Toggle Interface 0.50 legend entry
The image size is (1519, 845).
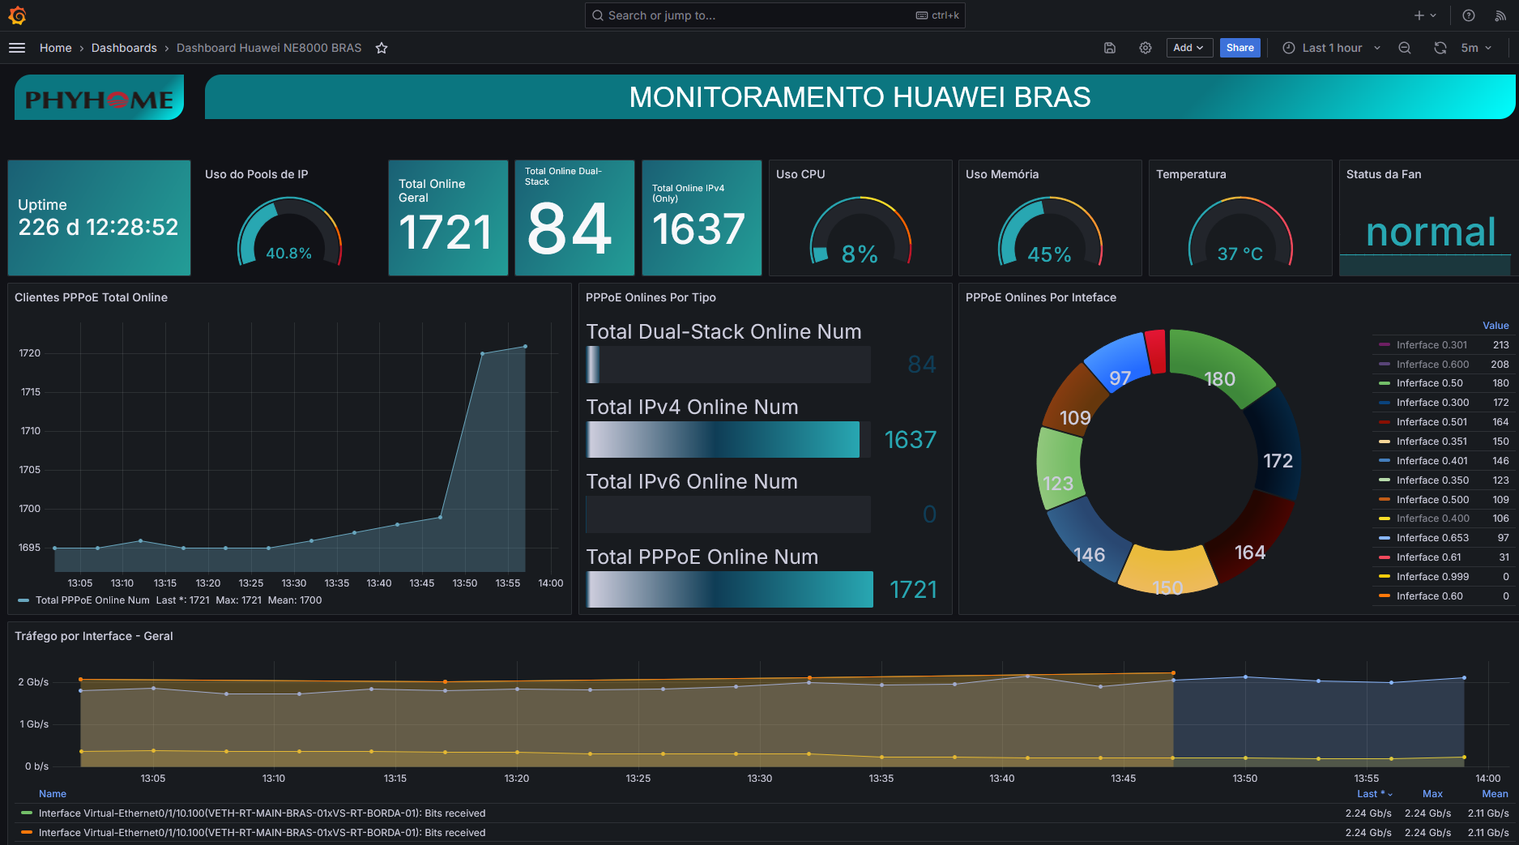(1429, 383)
